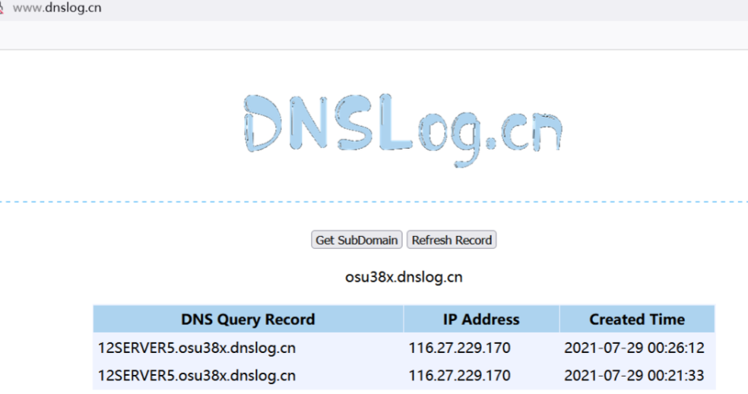748x394 pixels.
Task: Click the empty bookmarks bar below URL
Action: (x=380, y=35)
